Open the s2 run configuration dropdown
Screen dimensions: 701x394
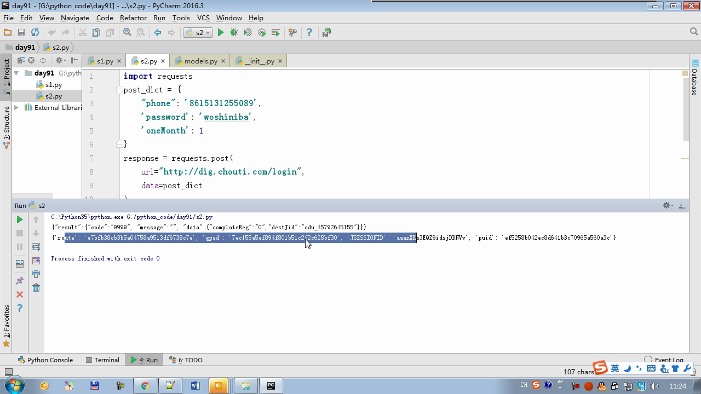tap(198, 33)
